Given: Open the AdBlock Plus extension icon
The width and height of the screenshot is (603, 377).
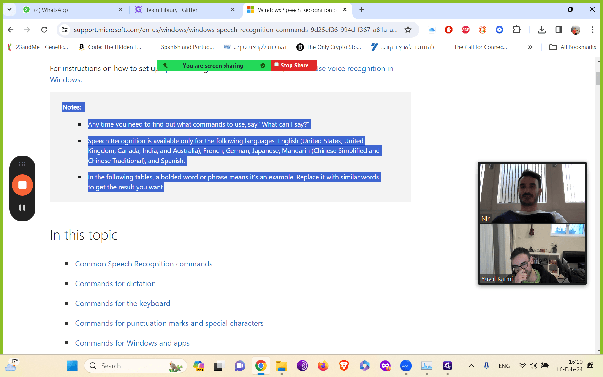Looking at the screenshot, I should pyautogui.click(x=465, y=30).
